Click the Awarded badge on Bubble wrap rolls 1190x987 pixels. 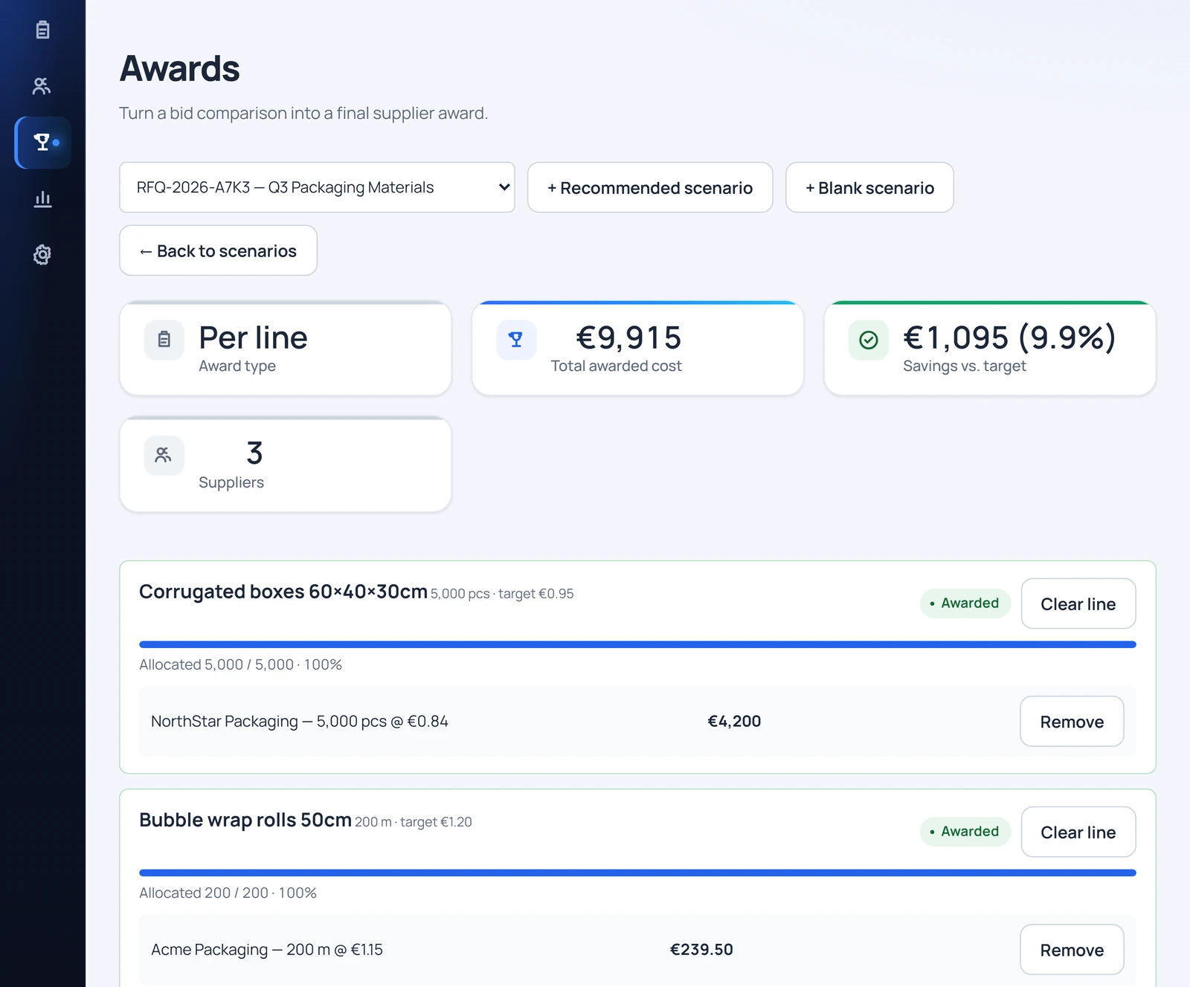pyautogui.click(x=965, y=831)
